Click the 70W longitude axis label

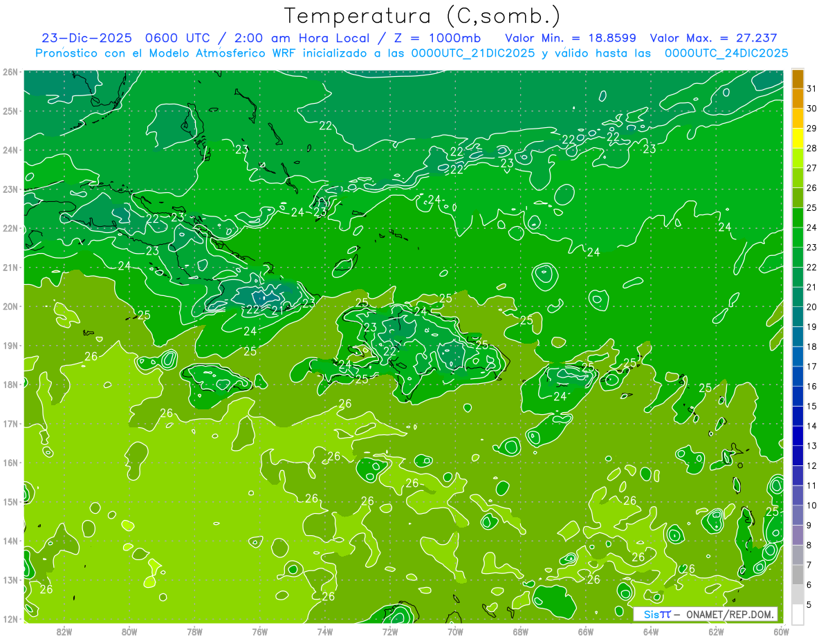[455, 631]
